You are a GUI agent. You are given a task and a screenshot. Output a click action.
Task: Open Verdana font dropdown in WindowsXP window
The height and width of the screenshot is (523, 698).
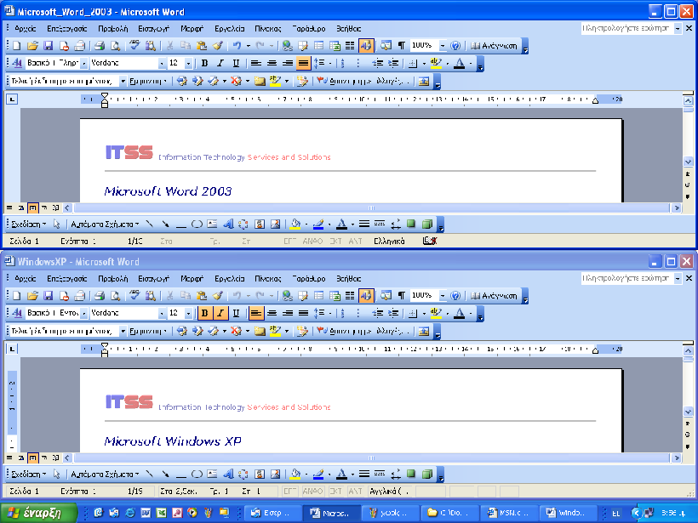(162, 313)
